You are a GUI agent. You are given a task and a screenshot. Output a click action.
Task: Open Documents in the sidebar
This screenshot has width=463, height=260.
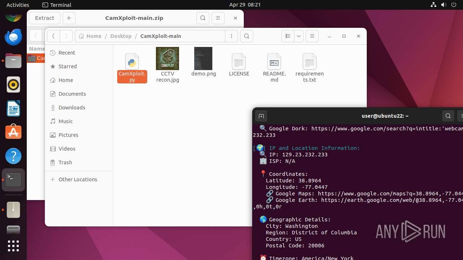pyautogui.click(x=79, y=94)
